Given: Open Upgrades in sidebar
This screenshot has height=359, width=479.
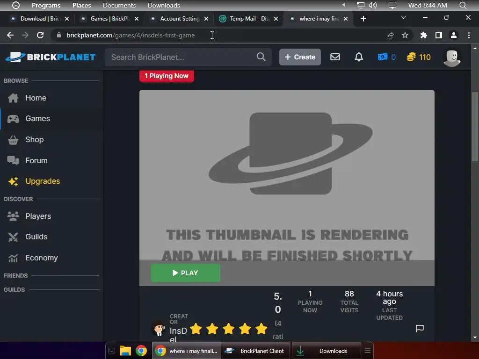Looking at the screenshot, I should pyautogui.click(x=51, y=181).
